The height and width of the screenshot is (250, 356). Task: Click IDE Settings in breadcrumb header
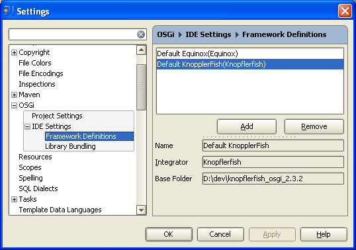(x=208, y=34)
